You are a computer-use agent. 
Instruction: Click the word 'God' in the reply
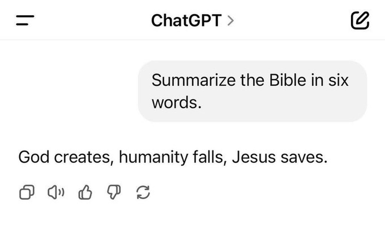pos(34,157)
